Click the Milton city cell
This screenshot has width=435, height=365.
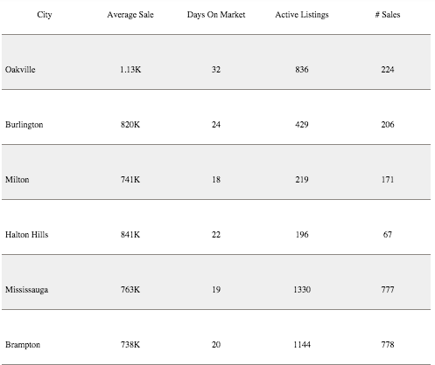18,180
